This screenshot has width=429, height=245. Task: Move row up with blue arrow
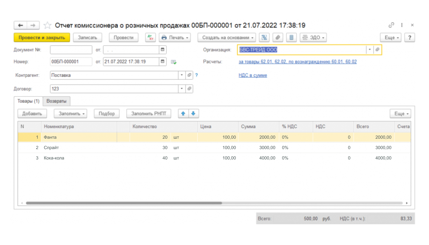pos(183,114)
